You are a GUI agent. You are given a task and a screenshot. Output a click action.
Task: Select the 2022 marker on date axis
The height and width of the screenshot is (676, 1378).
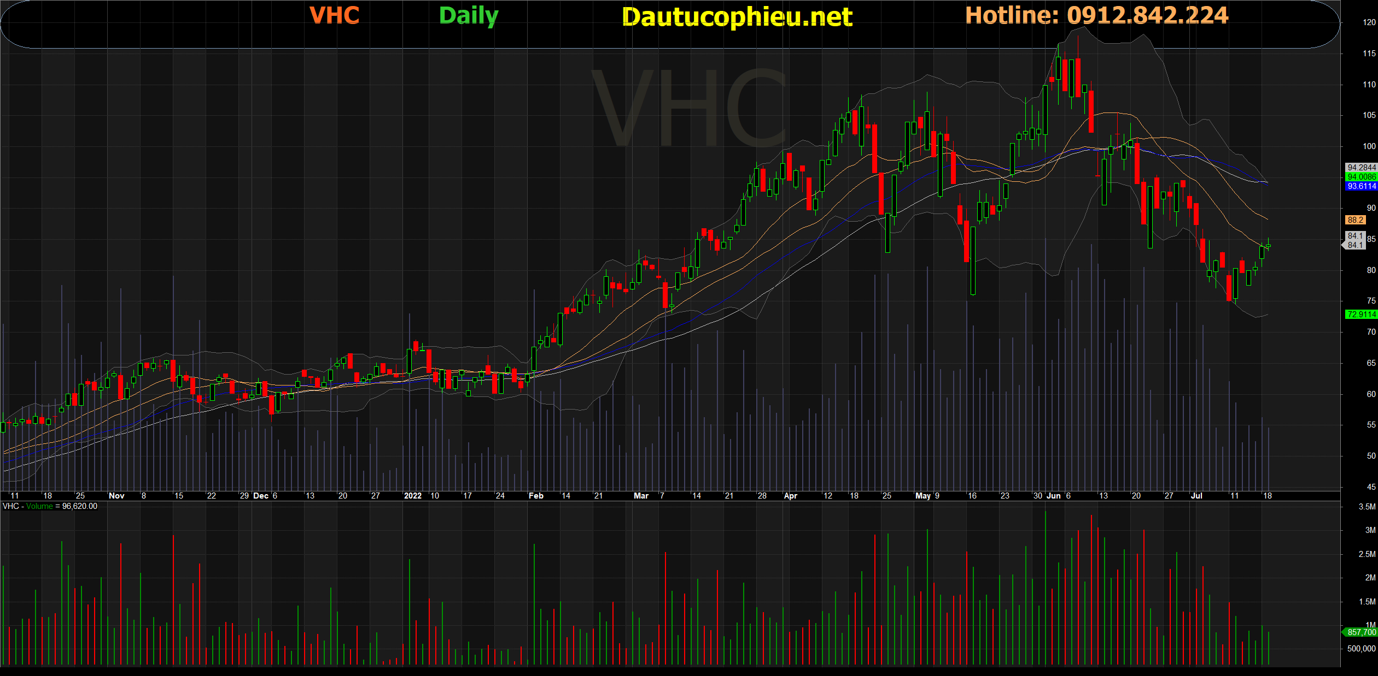[x=412, y=496]
